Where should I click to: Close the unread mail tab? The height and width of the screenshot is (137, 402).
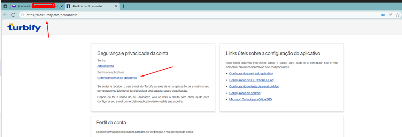point(62,6)
